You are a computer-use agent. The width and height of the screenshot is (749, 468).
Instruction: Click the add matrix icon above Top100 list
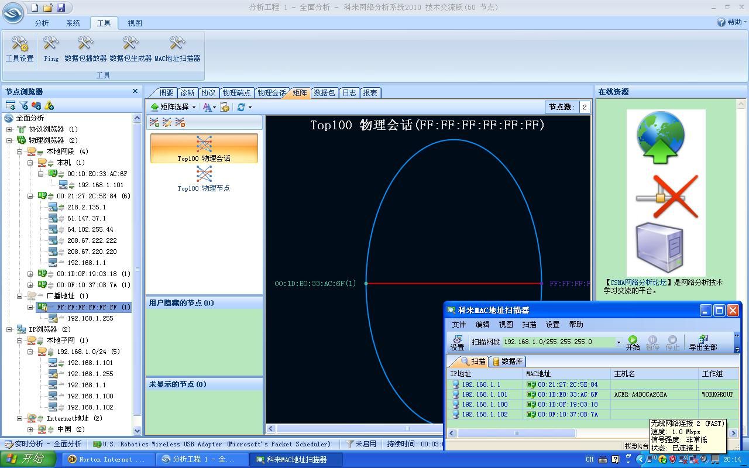coord(154,122)
